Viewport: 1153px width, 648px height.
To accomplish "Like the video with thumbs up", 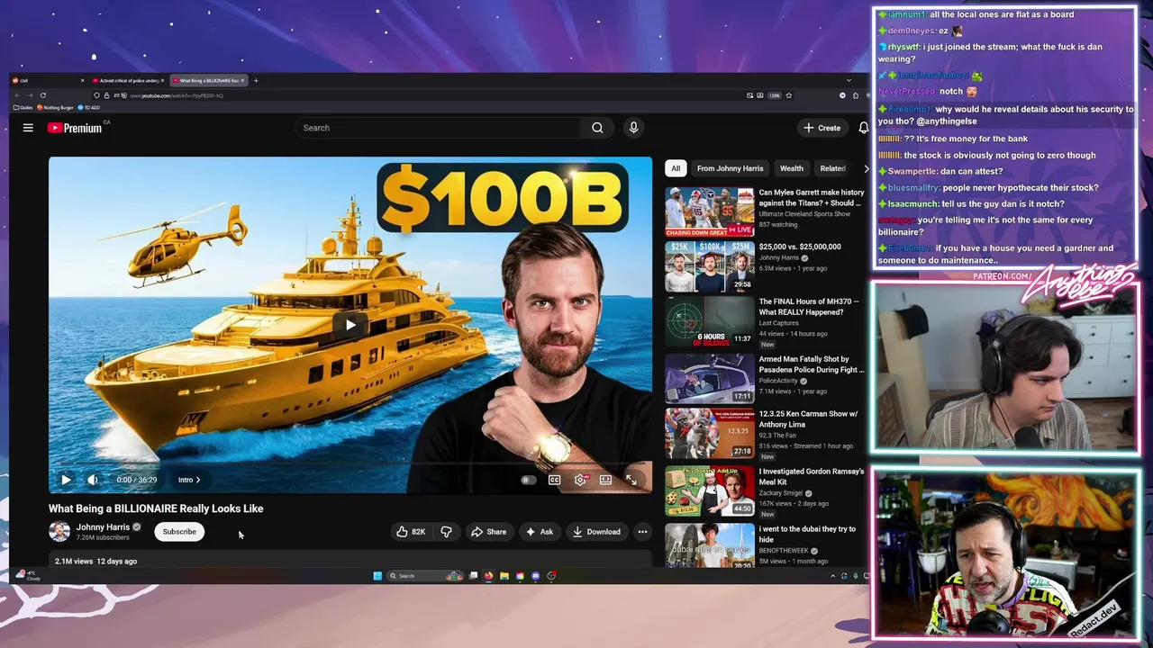I will 411,532.
